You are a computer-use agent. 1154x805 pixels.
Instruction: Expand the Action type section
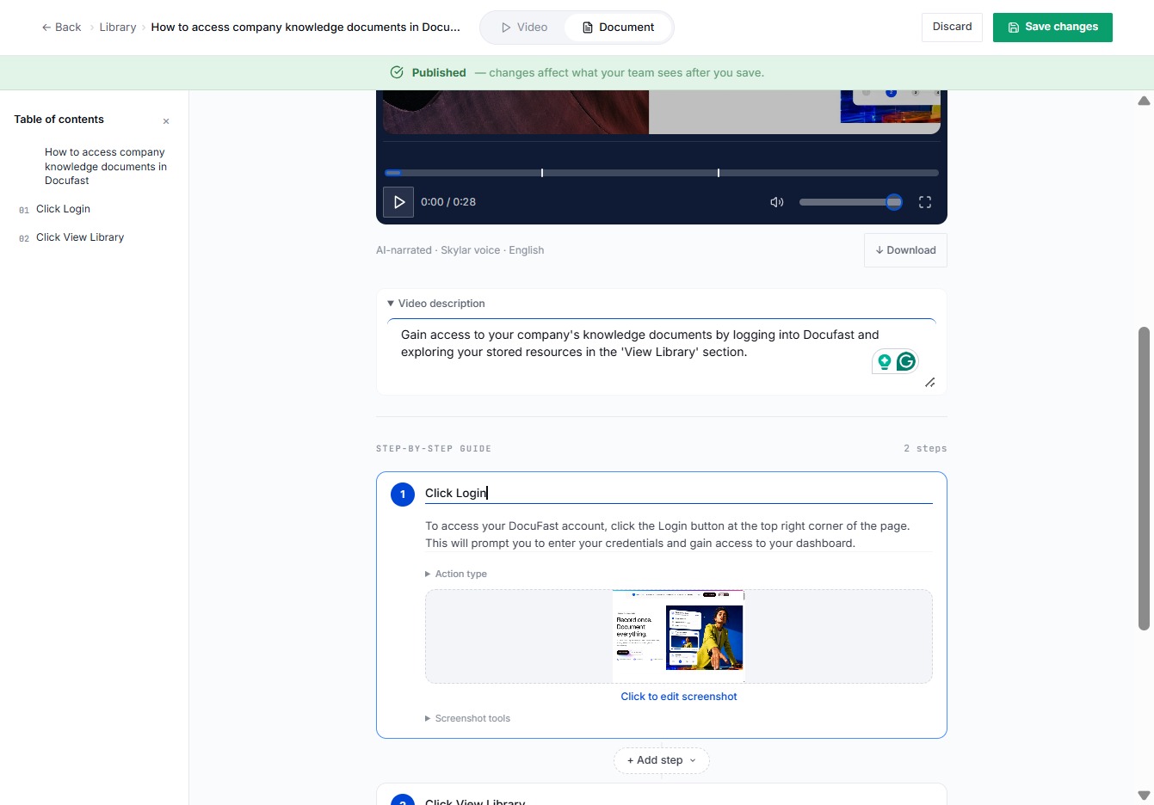456,574
